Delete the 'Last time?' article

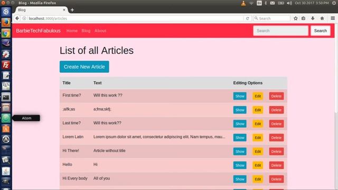point(276,123)
